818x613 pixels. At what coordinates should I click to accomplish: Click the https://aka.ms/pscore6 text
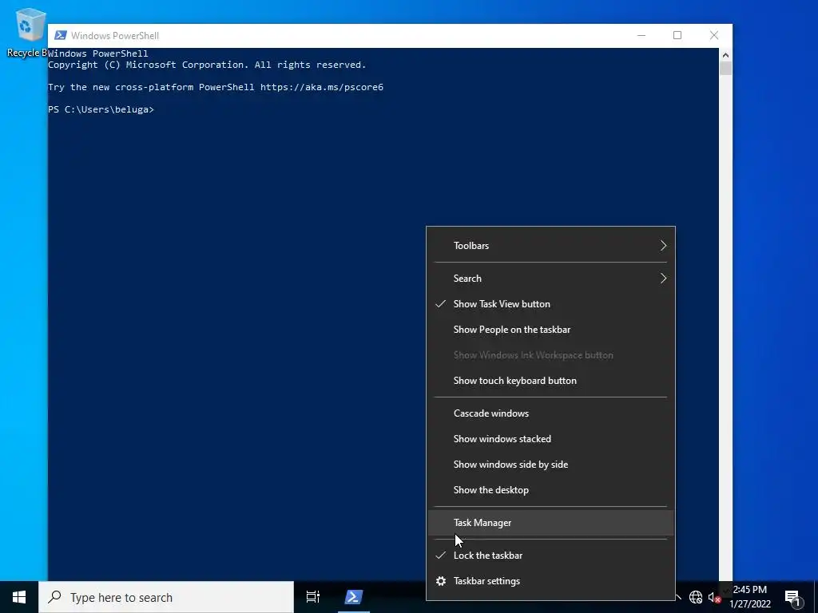[322, 87]
